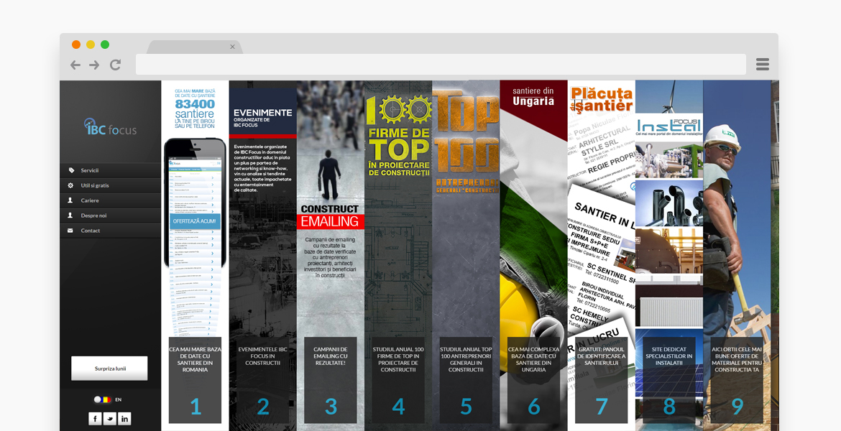Switch language with the EN link
The height and width of the screenshot is (431, 841).
(x=118, y=399)
